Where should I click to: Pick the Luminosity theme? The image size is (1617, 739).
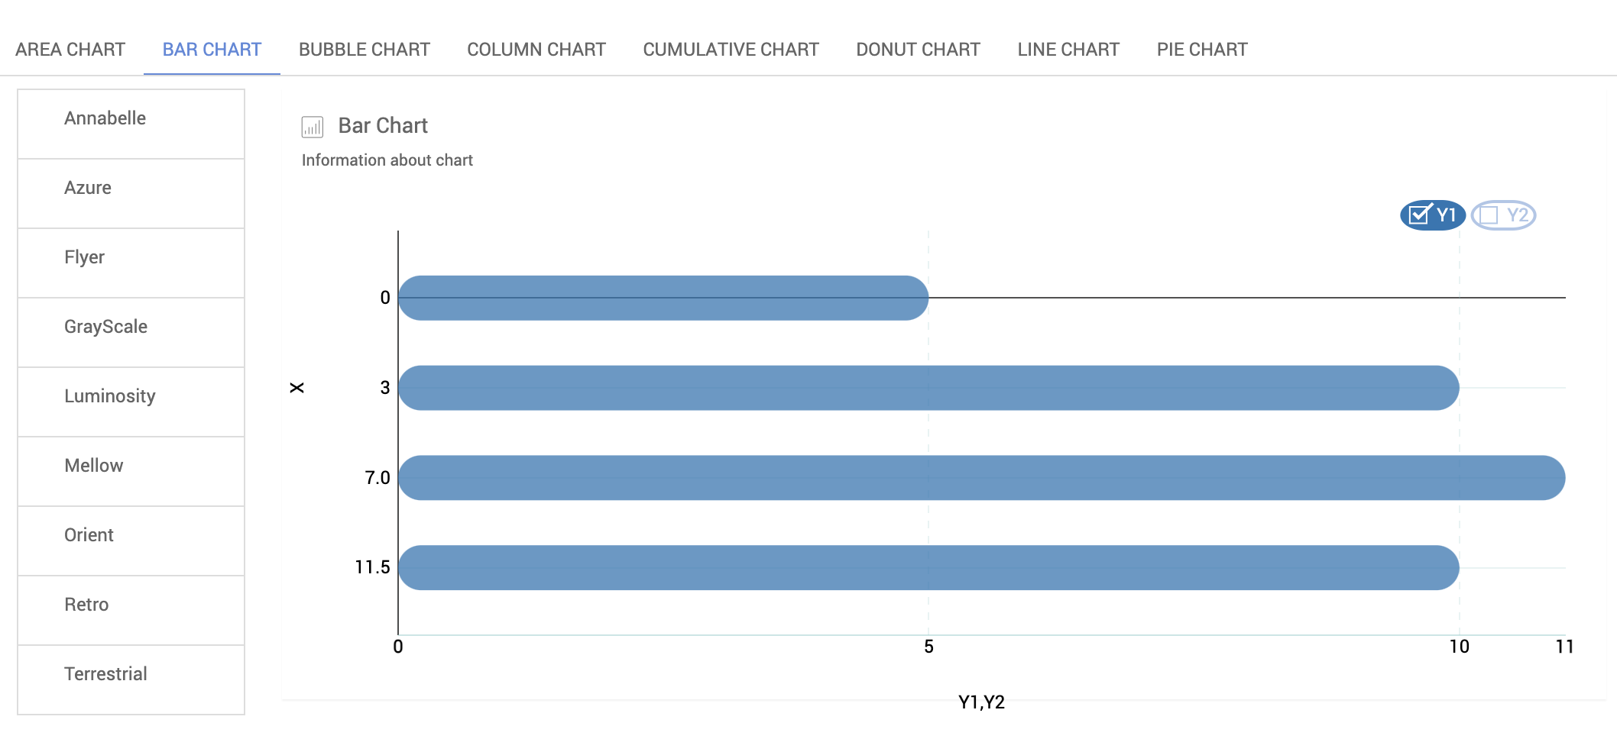point(131,397)
